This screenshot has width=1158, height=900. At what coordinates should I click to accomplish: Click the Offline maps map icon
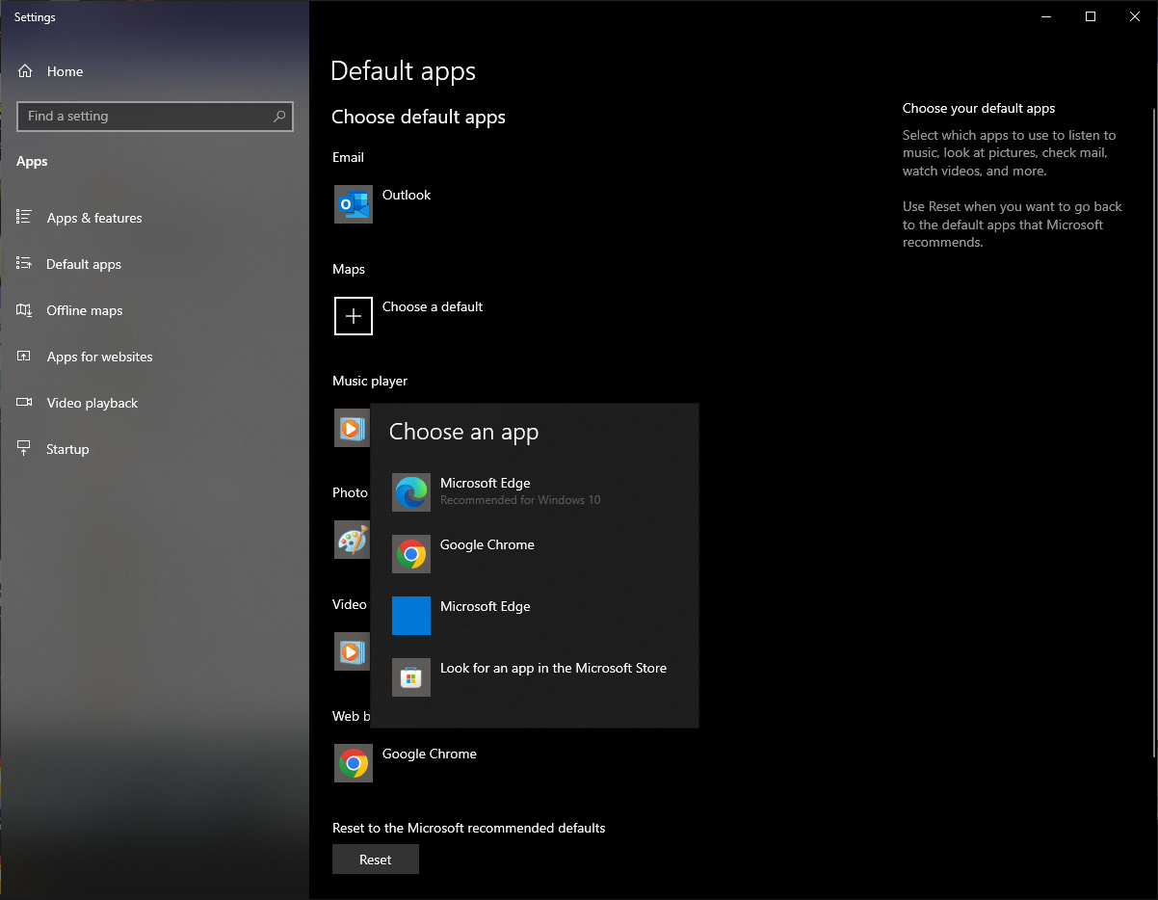[x=25, y=310]
